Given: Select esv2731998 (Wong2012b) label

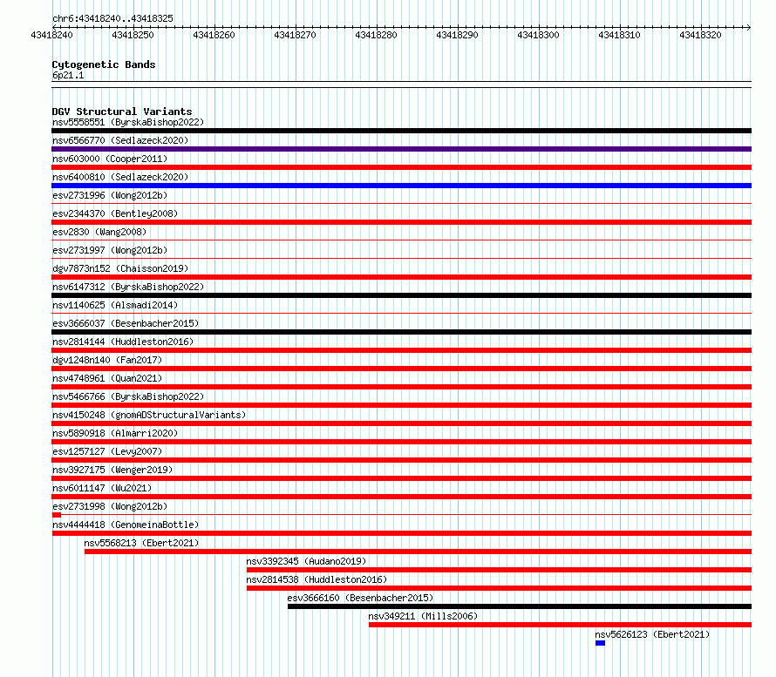Looking at the screenshot, I should 110,506.
